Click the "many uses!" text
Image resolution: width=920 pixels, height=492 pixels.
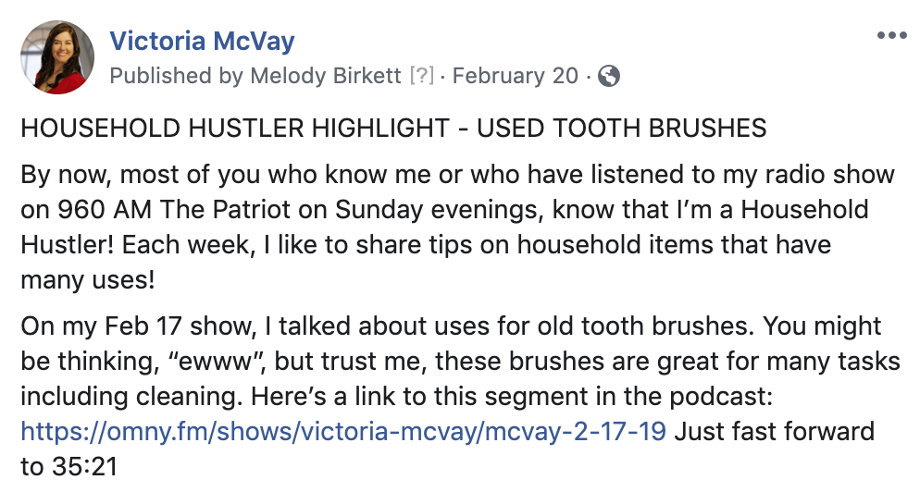tap(88, 279)
